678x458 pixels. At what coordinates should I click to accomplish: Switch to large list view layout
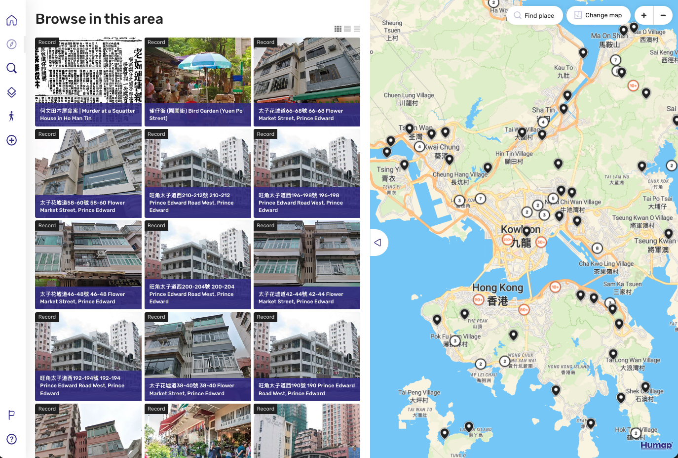[x=347, y=29]
